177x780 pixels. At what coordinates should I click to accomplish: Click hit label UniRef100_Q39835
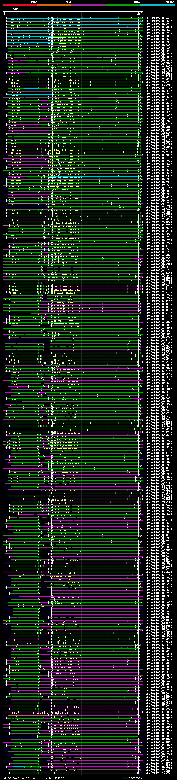pos(159,18)
